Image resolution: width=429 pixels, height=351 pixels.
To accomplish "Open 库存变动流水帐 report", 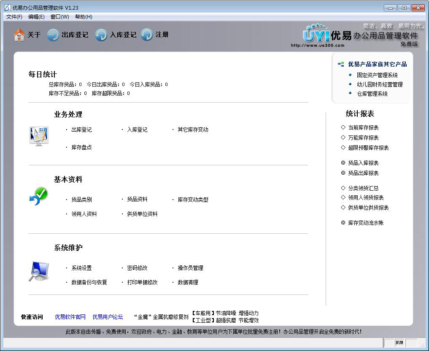I will click(366, 223).
